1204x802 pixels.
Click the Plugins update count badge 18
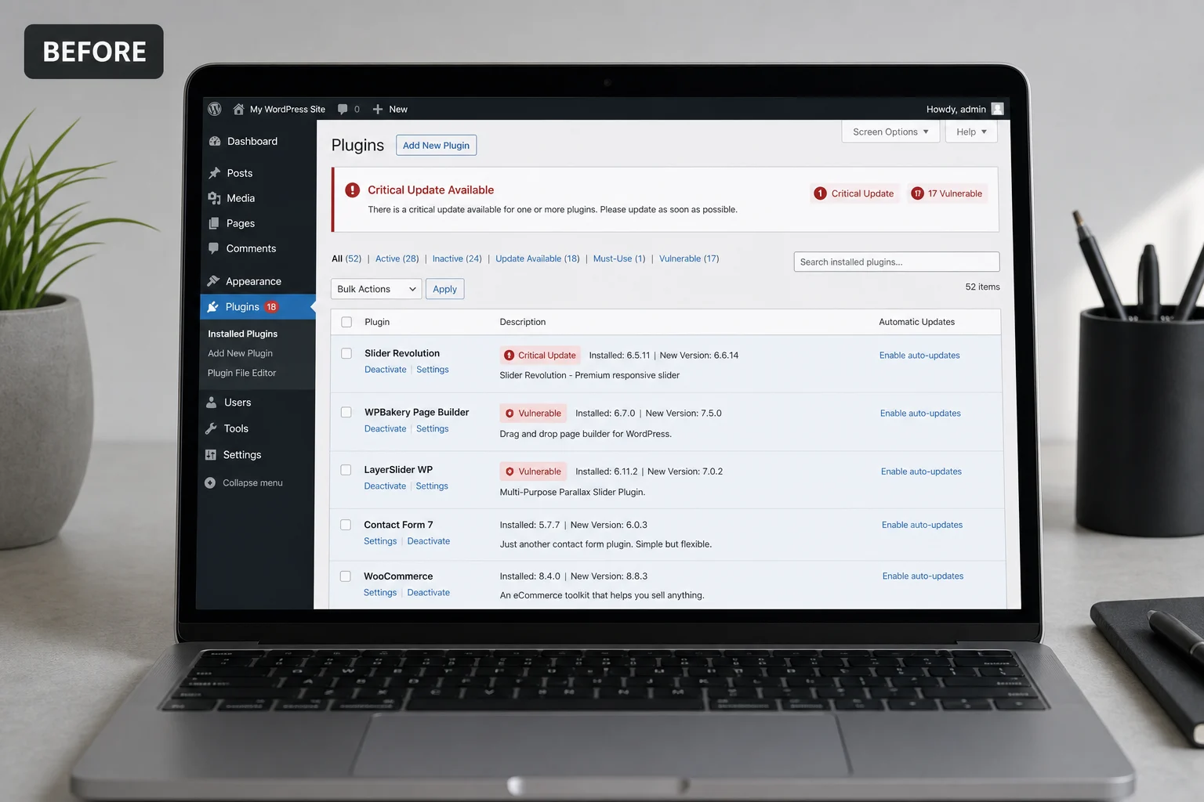tap(271, 307)
